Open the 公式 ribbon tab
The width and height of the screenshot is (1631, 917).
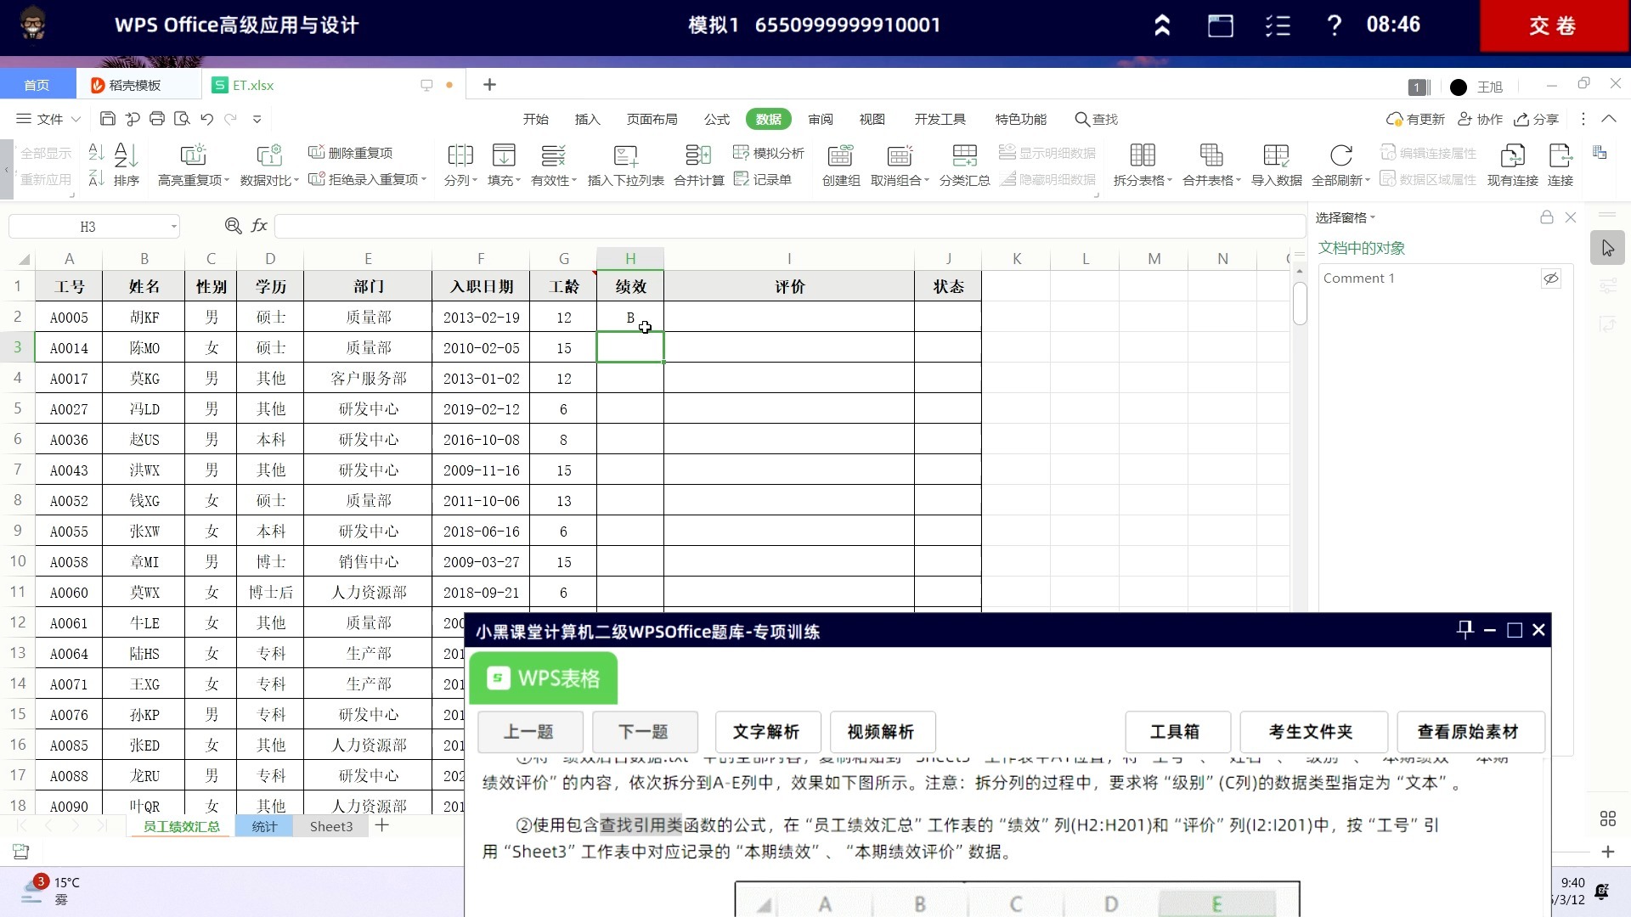716,119
